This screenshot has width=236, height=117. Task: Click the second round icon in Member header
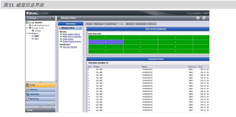(x=204, y=18)
